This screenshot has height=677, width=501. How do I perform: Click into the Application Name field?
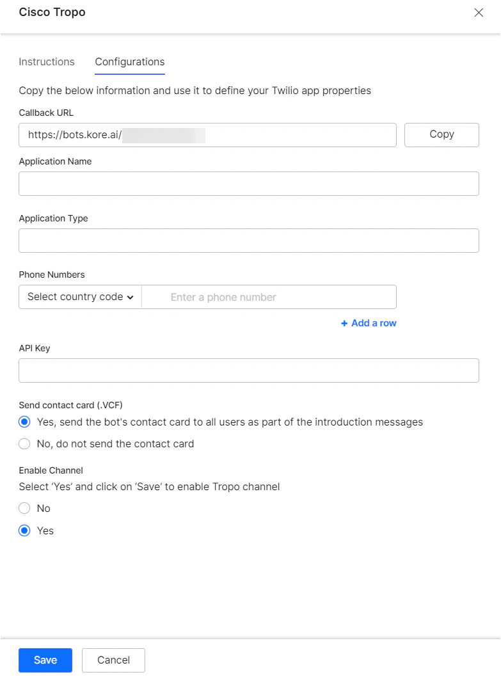249,184
